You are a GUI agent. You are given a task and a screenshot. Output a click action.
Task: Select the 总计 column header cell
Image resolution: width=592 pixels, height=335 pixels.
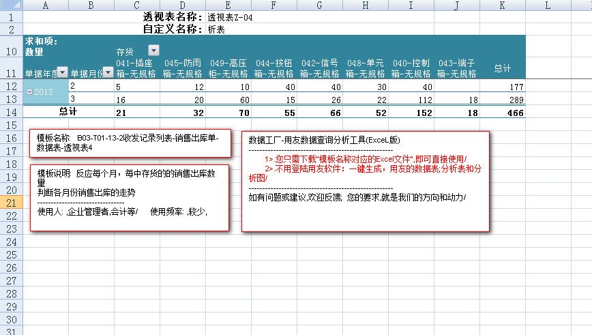(x=502, y=68)
